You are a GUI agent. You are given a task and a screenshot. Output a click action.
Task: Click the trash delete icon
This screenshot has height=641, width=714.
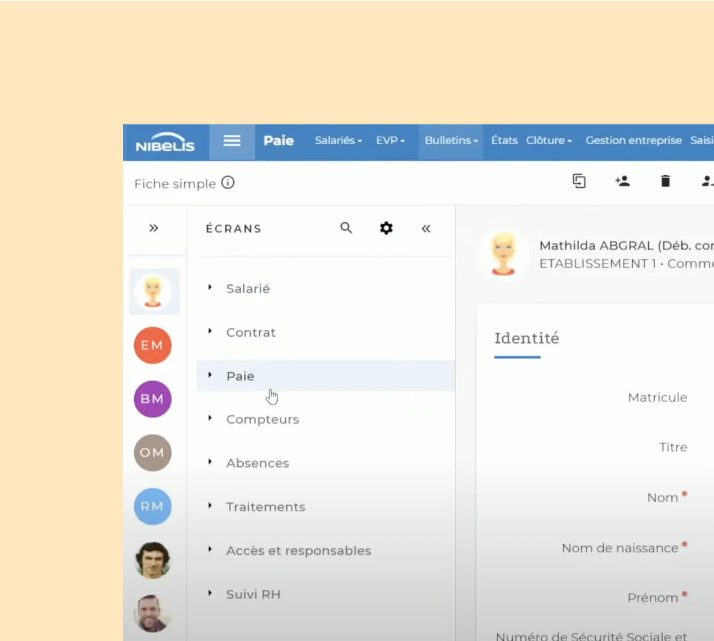665,181
